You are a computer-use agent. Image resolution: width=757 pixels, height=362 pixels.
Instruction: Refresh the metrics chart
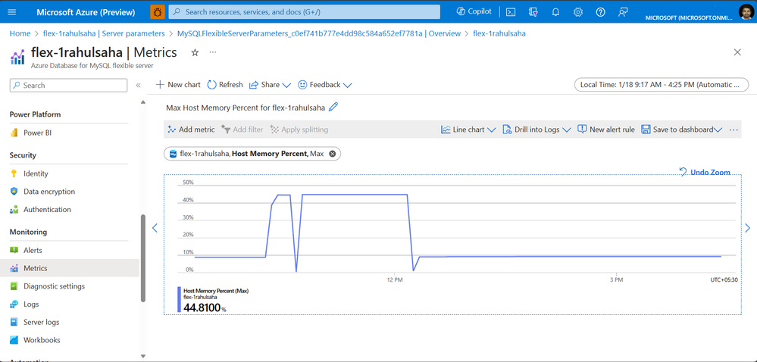[225, 85]
